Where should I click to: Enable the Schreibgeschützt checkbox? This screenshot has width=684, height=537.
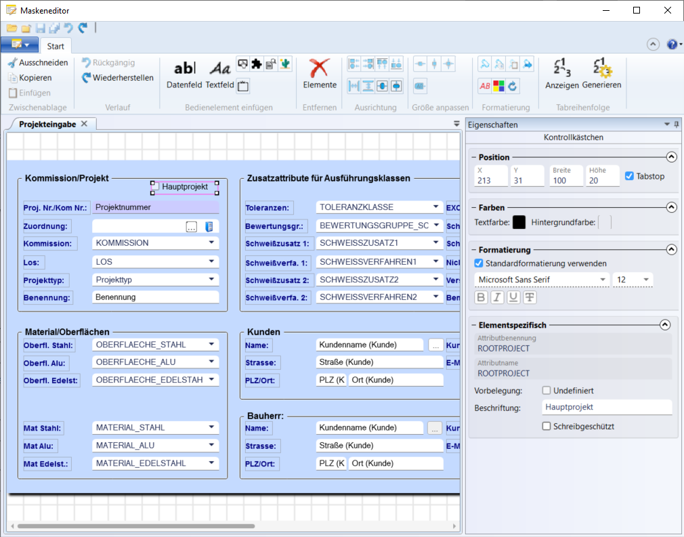point(547,426)
